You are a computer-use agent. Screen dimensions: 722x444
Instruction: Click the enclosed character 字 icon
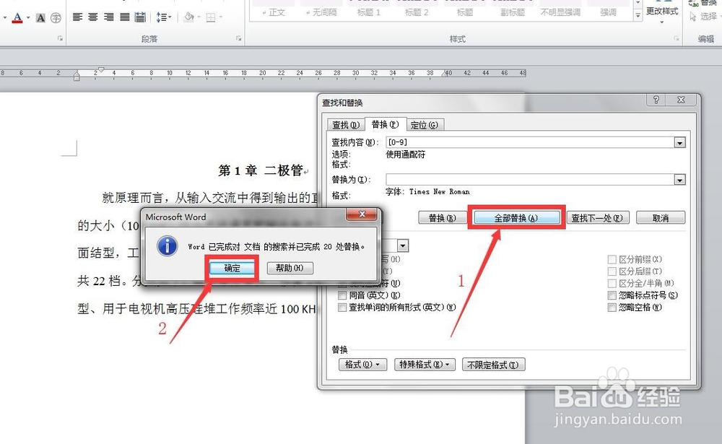56,18
